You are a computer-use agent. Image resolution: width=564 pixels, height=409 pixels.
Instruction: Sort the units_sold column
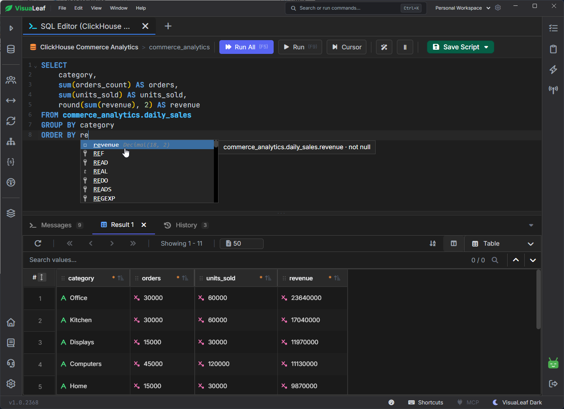point(268,278)
